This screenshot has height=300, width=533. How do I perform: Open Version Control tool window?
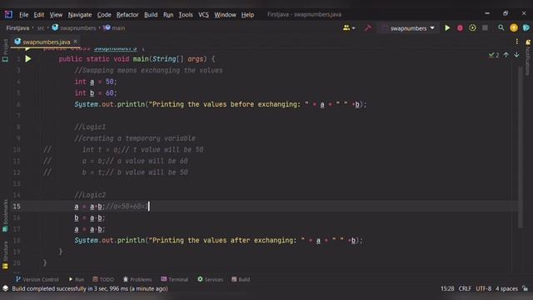[37, 279]
